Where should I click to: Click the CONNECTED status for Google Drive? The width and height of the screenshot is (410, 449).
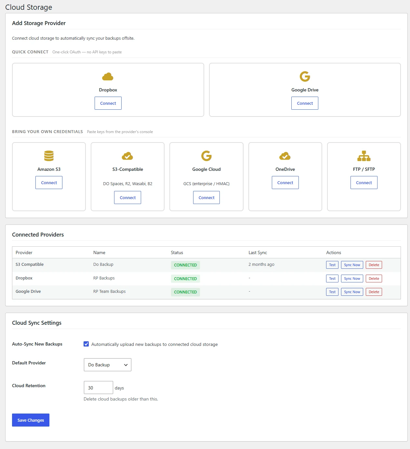tap(185, 292)
